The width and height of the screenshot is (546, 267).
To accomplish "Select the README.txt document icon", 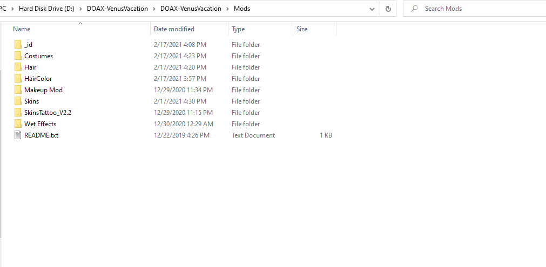I will pyautogui.click(x=18, y=135).
